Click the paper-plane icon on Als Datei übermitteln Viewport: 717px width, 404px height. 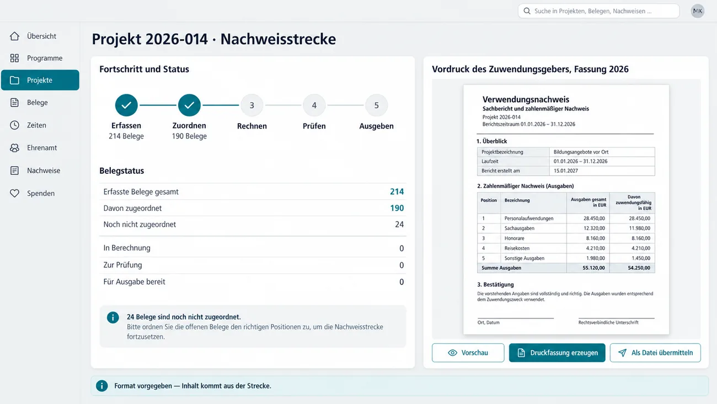click(622, 353)
